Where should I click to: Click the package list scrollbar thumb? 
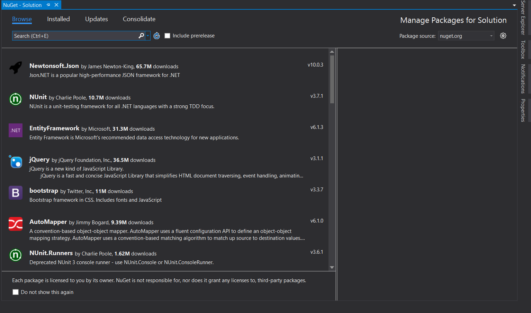332,79
